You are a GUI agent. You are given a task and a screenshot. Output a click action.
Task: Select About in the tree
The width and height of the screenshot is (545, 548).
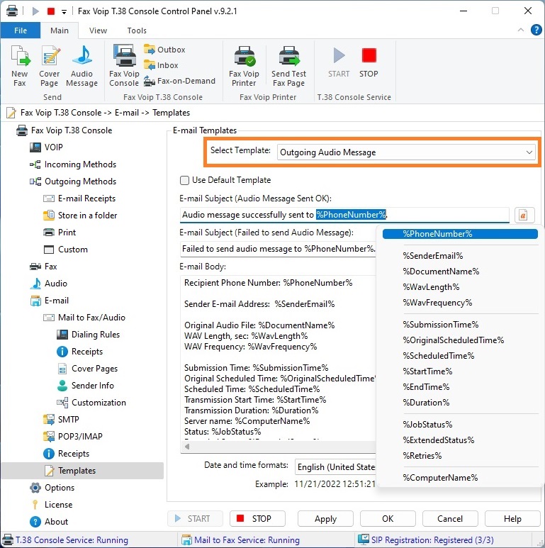tap(49, 522)
